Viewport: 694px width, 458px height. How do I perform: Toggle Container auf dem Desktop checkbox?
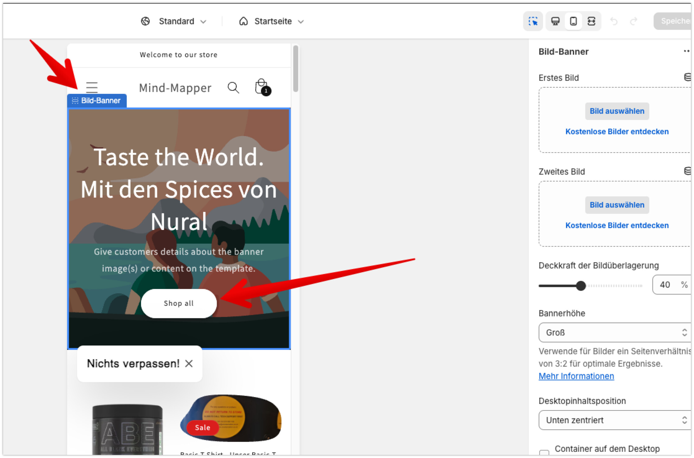click(x=544, y=453)
